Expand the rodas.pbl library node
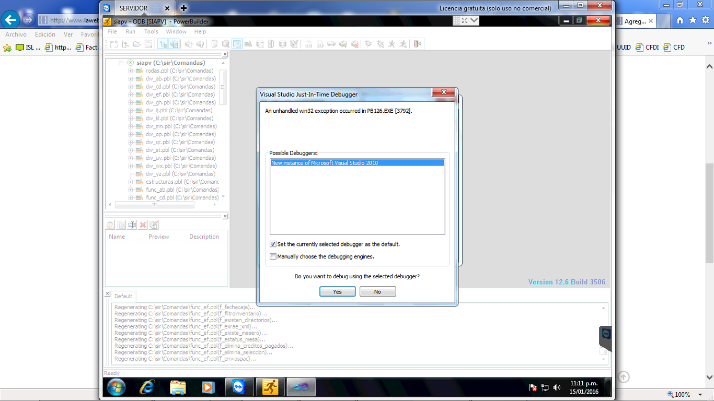This screenshot has height=401, width=714. (131, 70)
